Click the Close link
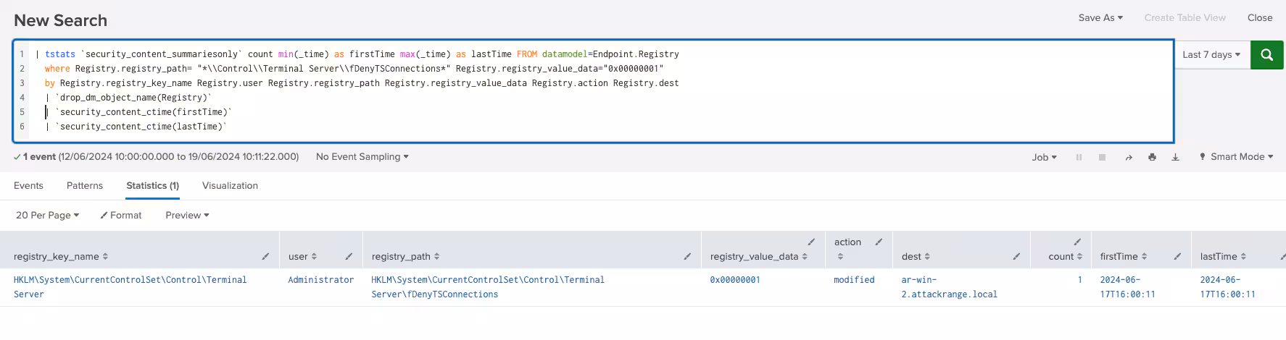 point(1259,18)
